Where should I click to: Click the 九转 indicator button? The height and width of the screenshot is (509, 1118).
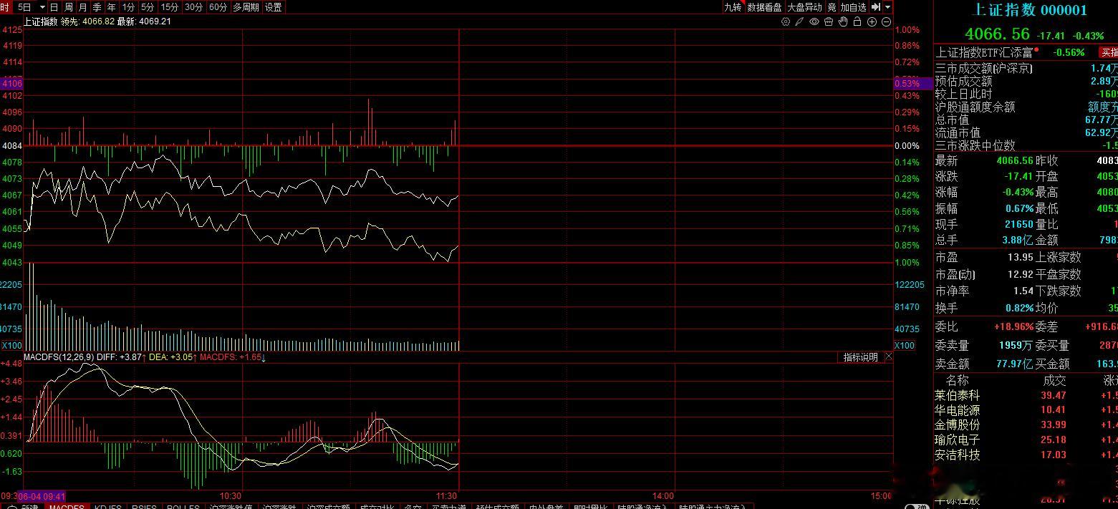pos(733,7)
